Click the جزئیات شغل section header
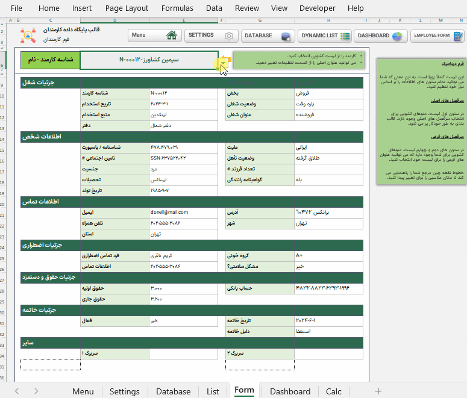Screen dimensions: 467x398 point(192,82)
